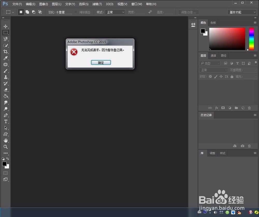Viewport: 259px width, 217px height.
Task: Switch to the 通道 tab
Action: 213,55
